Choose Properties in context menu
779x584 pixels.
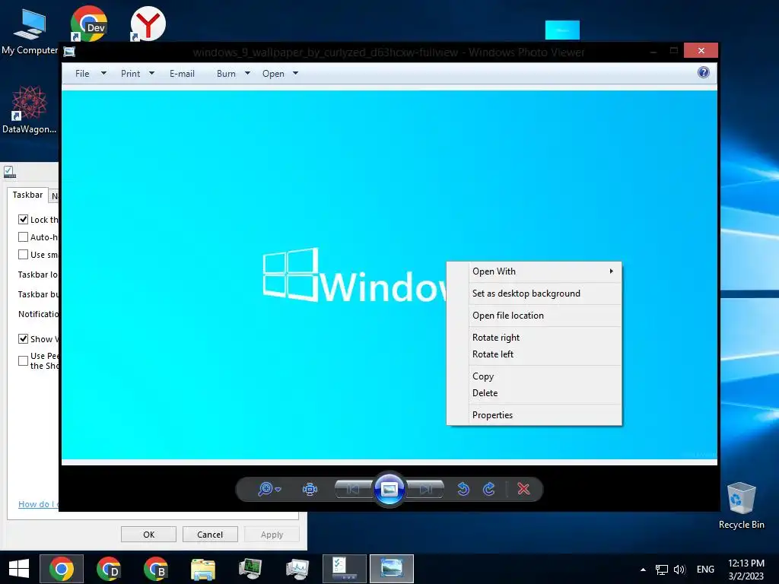pos(534,415)
